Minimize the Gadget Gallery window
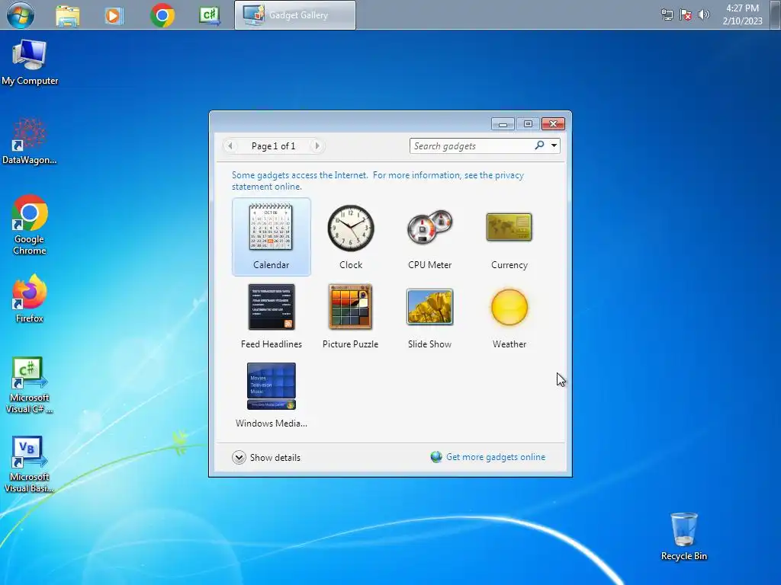Screen dimensions: 781x585 (503, 124)
